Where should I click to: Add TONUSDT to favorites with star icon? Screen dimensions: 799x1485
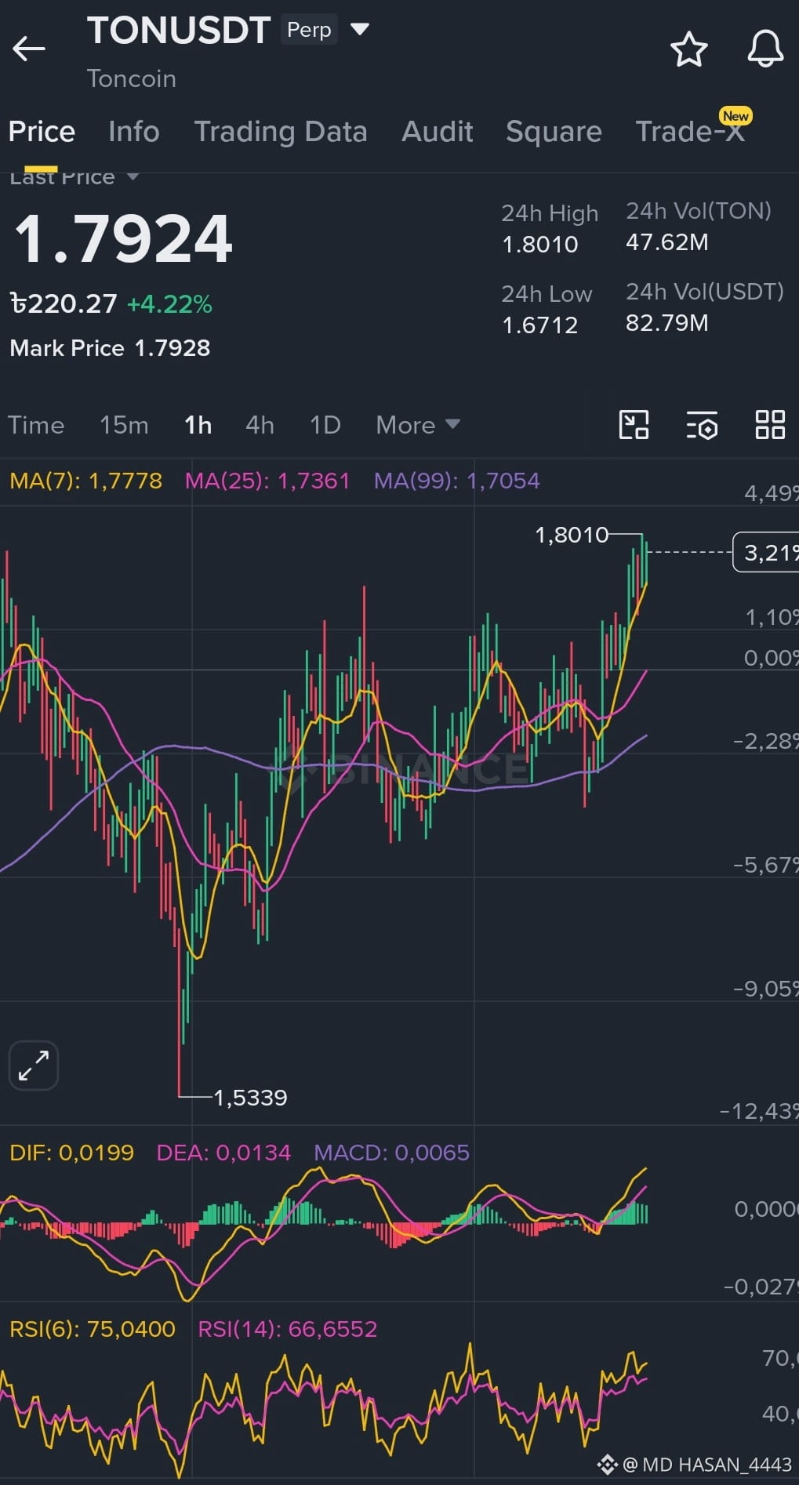click(x=689, y=49)
